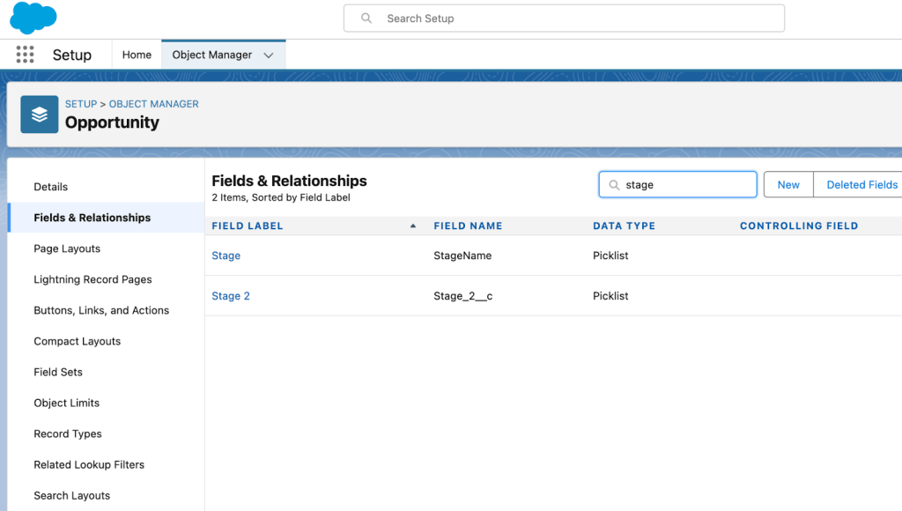
Task: Click the SETUP breadcrumb link
Action: (81, 104)
